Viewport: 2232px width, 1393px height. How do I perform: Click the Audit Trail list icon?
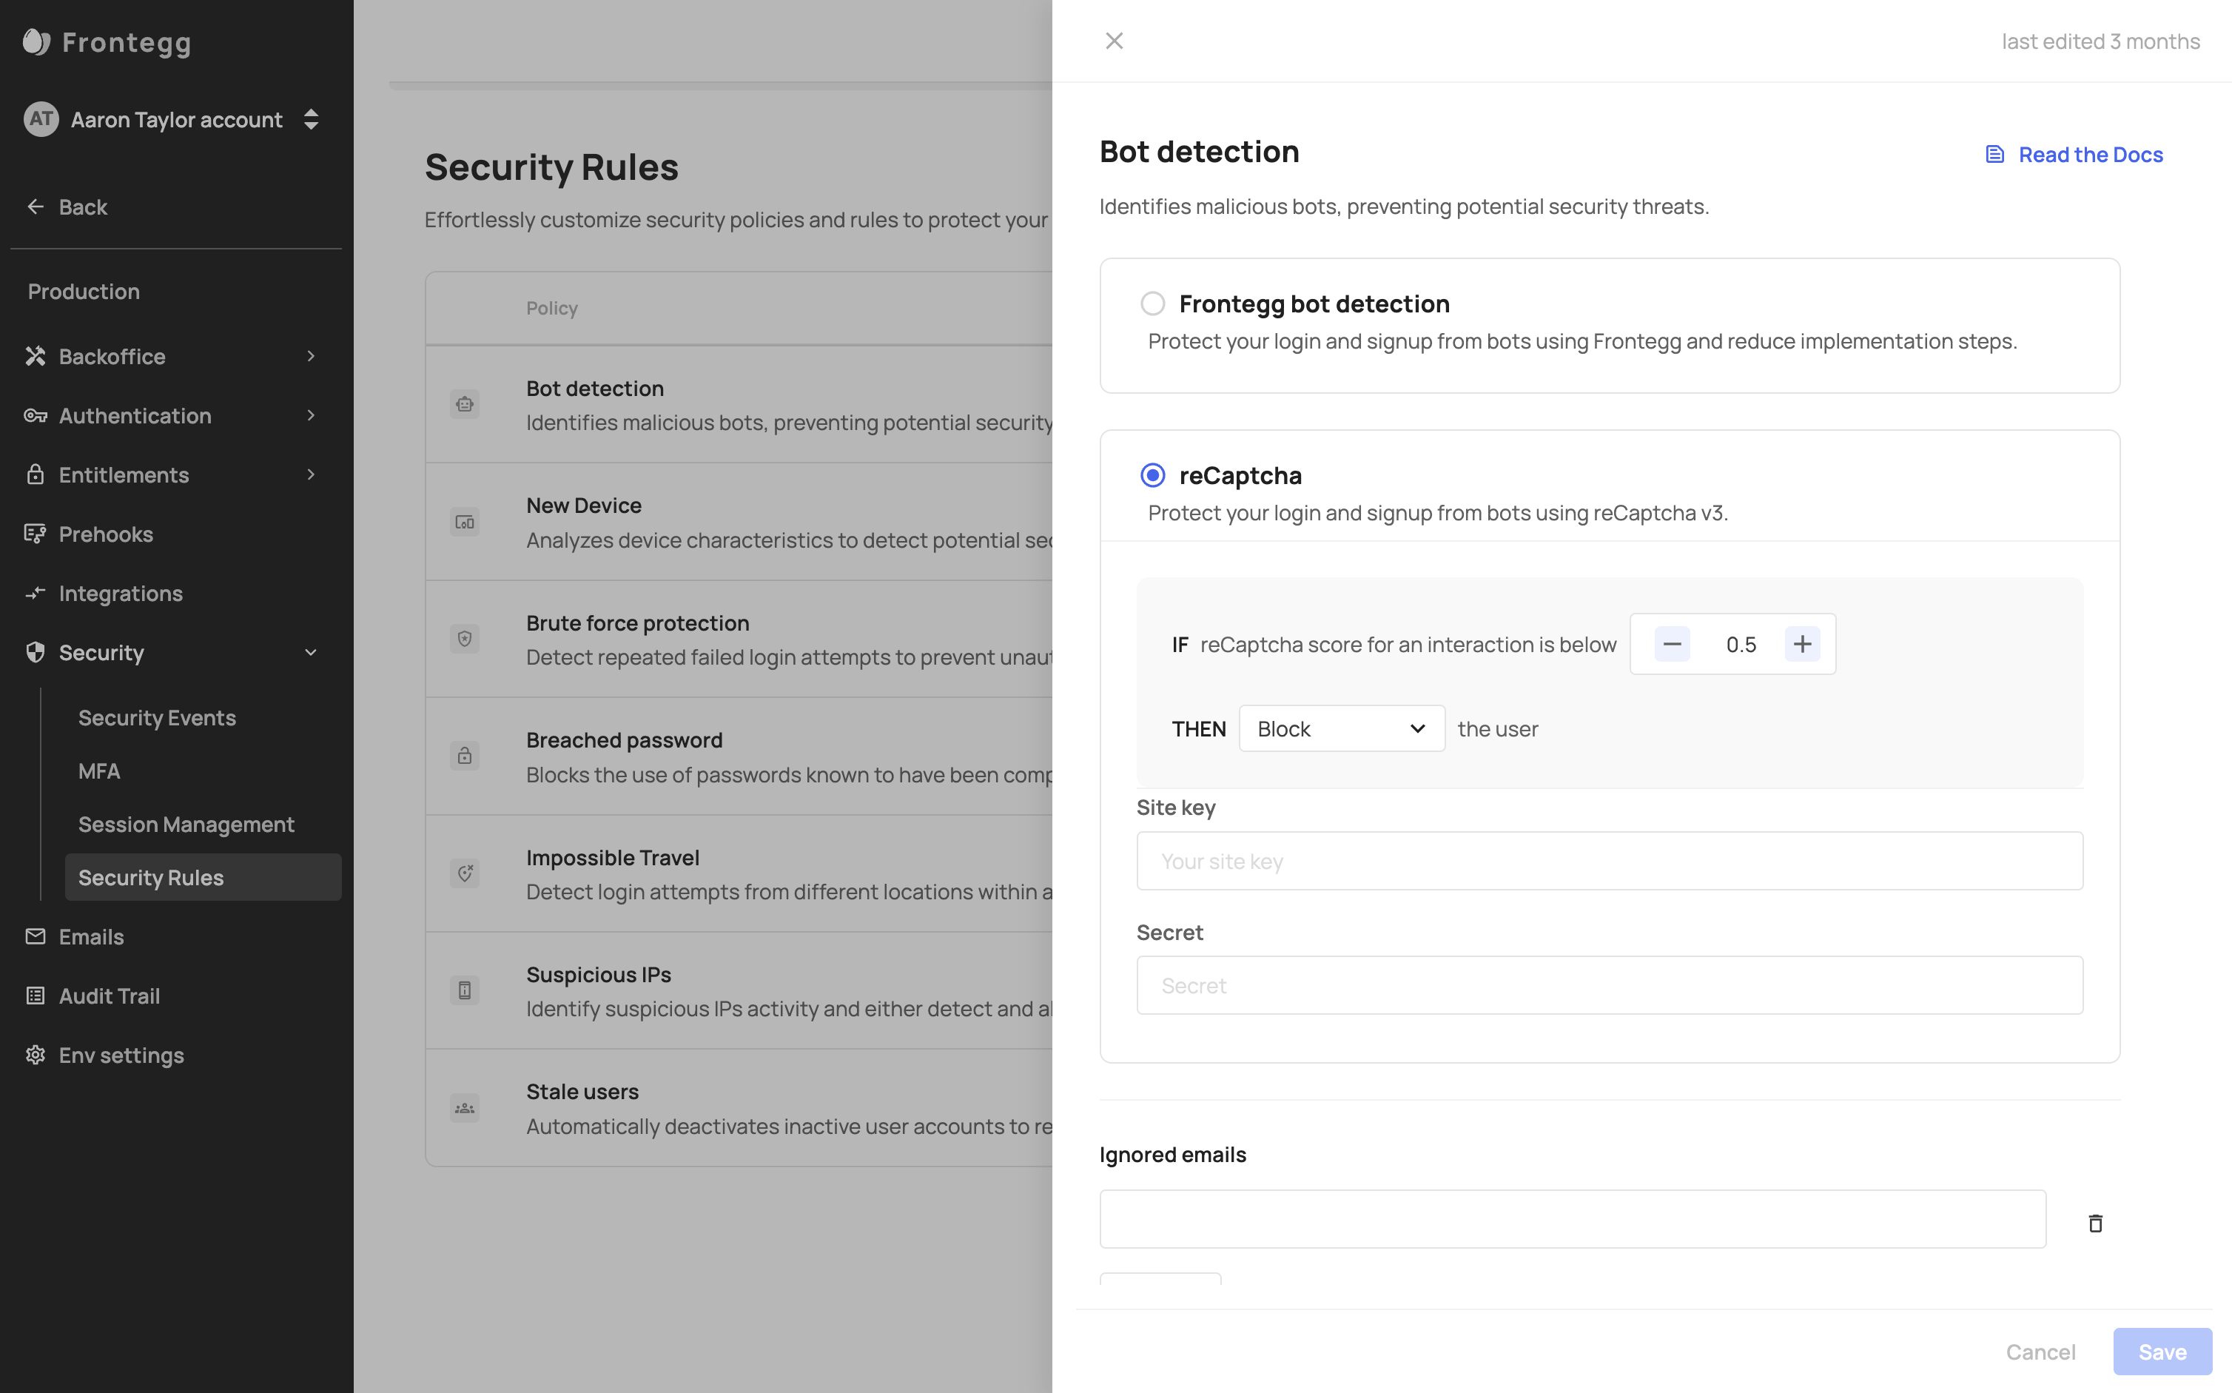point(35,996)
